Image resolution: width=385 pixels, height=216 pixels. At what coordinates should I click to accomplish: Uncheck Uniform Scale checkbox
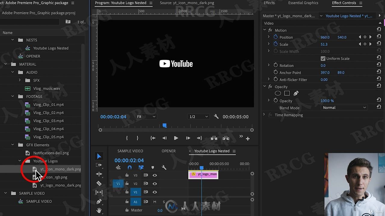click(x=323, y=58)
